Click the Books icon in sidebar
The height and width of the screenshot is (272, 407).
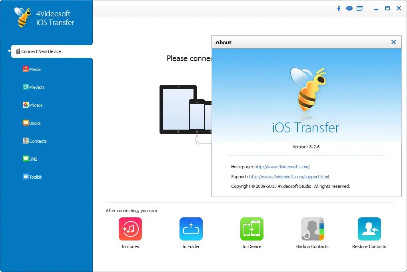(26, 122)
